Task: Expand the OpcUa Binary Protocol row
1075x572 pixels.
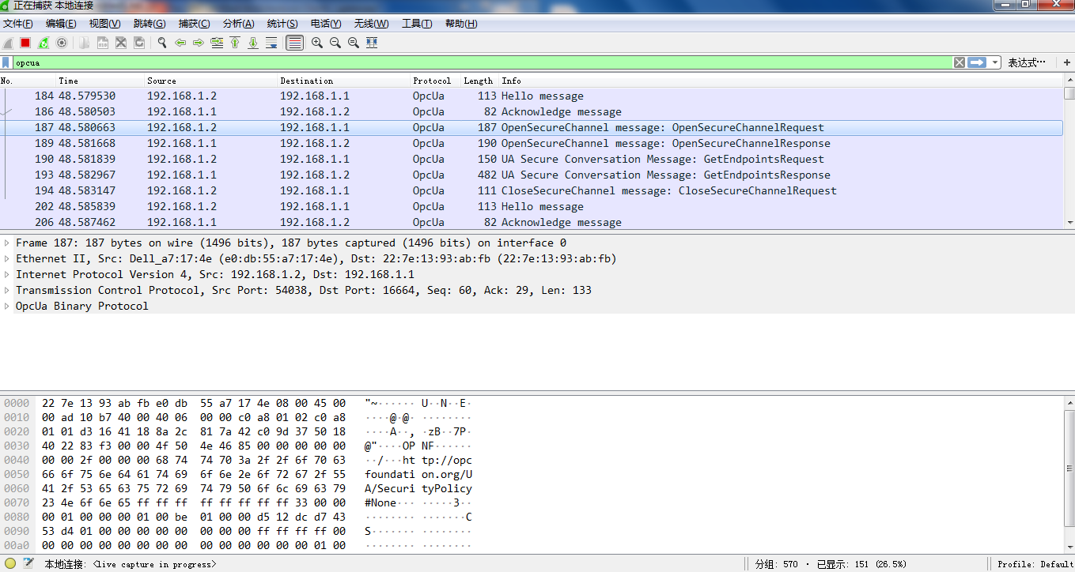Action: [7, 306]
